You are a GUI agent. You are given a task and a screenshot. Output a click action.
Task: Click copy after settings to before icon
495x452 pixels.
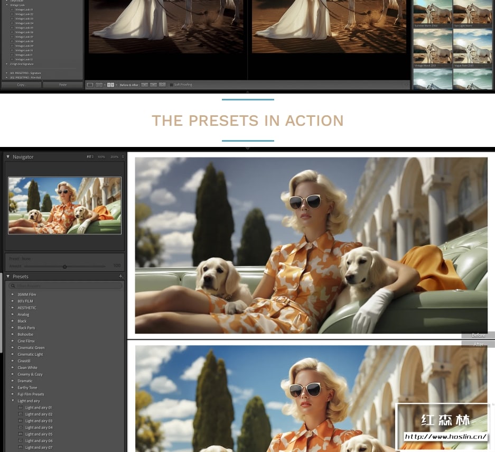(153, 85)
